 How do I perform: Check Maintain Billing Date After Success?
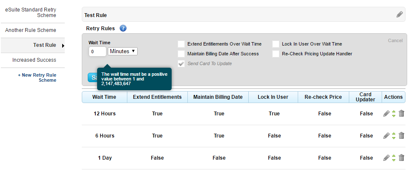(x=181, y=54)
